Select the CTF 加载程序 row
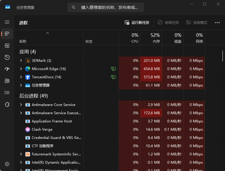Image resolution: width=225 pixels, height=171 pixels. pyautogui.click(x=110, y=146)
